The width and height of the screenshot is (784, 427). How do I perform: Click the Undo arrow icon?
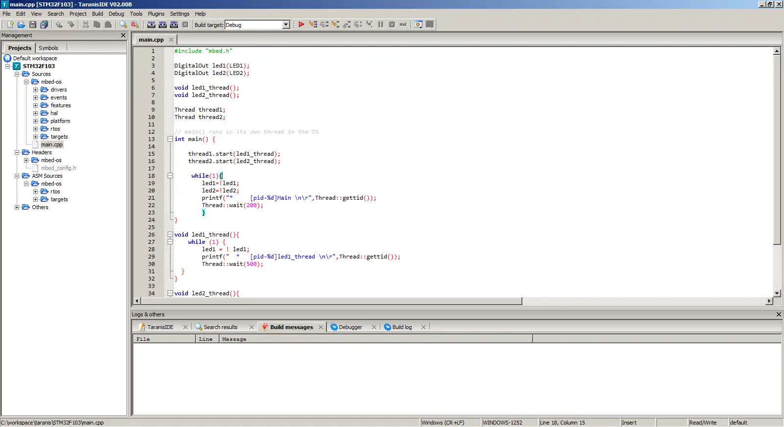59,24
